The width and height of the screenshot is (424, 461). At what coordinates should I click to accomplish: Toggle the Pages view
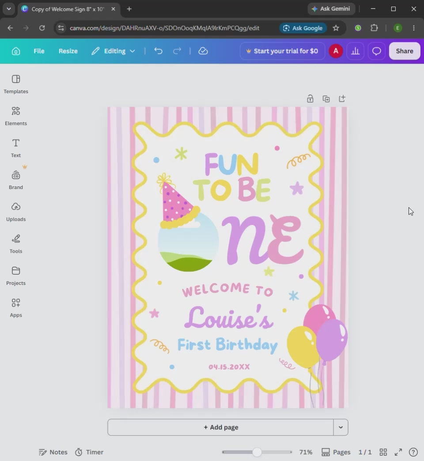click(x=336, y=452)
